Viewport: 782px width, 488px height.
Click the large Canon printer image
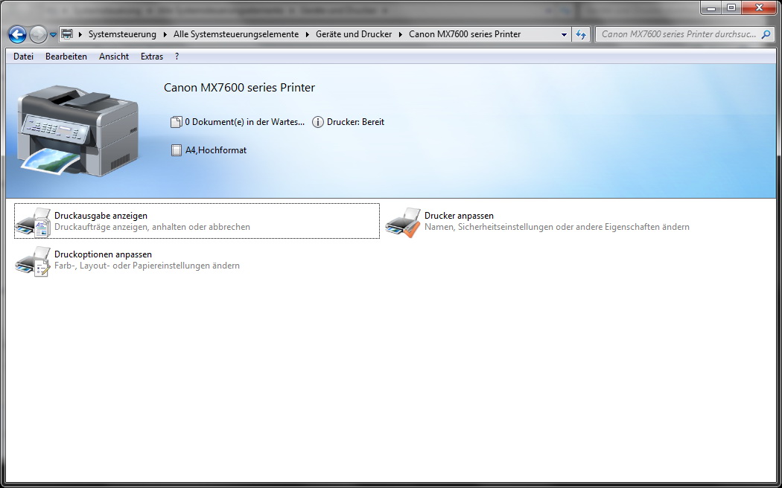[77, 131]
